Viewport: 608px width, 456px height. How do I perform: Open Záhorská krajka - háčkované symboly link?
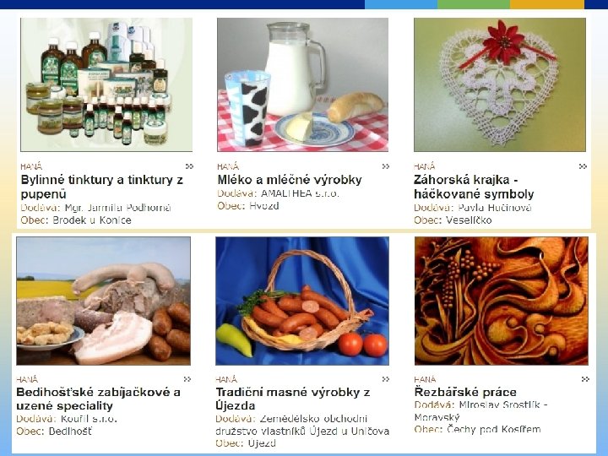point(474,187)
